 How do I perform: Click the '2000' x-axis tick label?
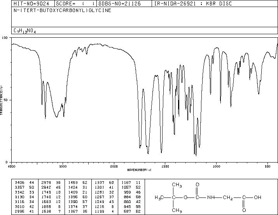114,166
